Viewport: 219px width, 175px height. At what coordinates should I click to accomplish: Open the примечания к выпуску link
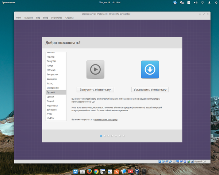pyautogui.click(x=106, y=119)
